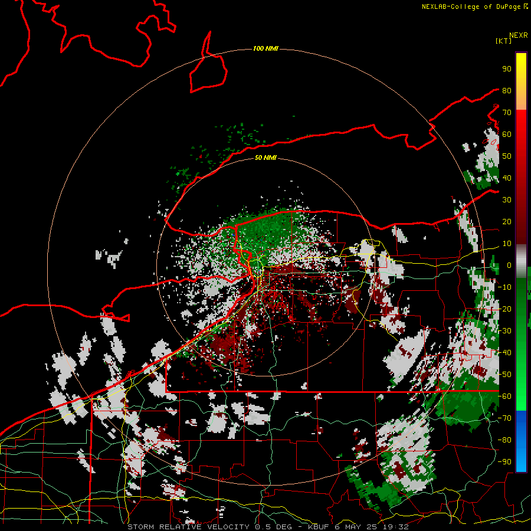
Task: Click the -70 scale value
Action: click(504, 418)
